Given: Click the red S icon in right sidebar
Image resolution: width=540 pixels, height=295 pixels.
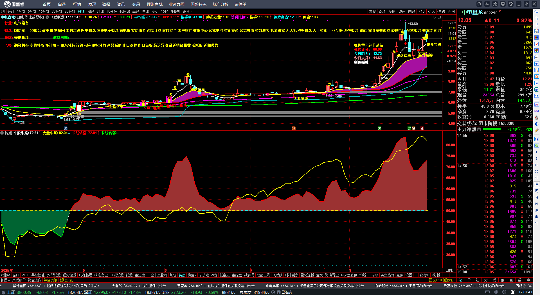Looking at the screenshot, I should coord(537,117).
